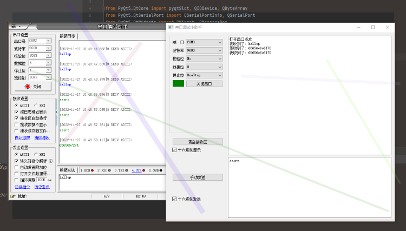Click the red lamp icon on 关闭 button

(x=28, y=87)
